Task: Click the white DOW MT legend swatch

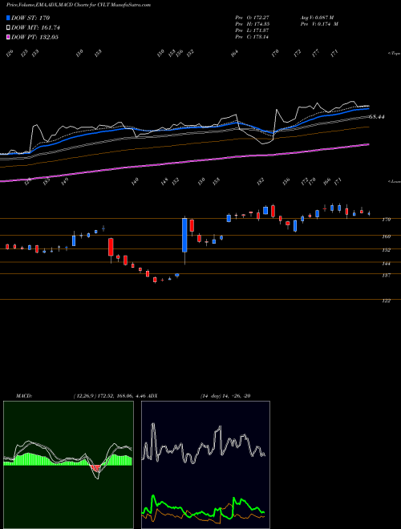Action: click(x=8, y=27)
